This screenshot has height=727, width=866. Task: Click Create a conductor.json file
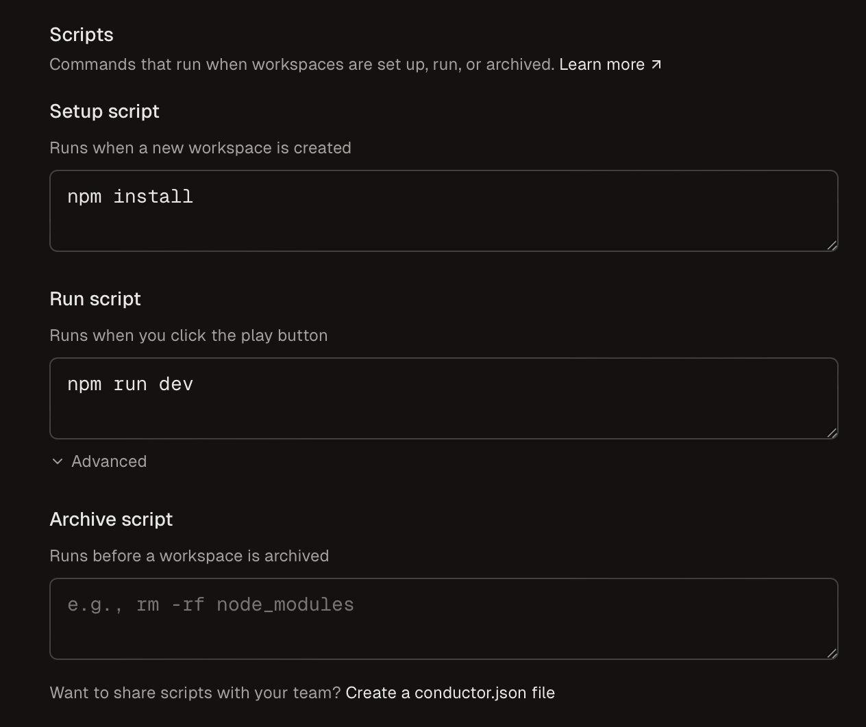(449, 692)
